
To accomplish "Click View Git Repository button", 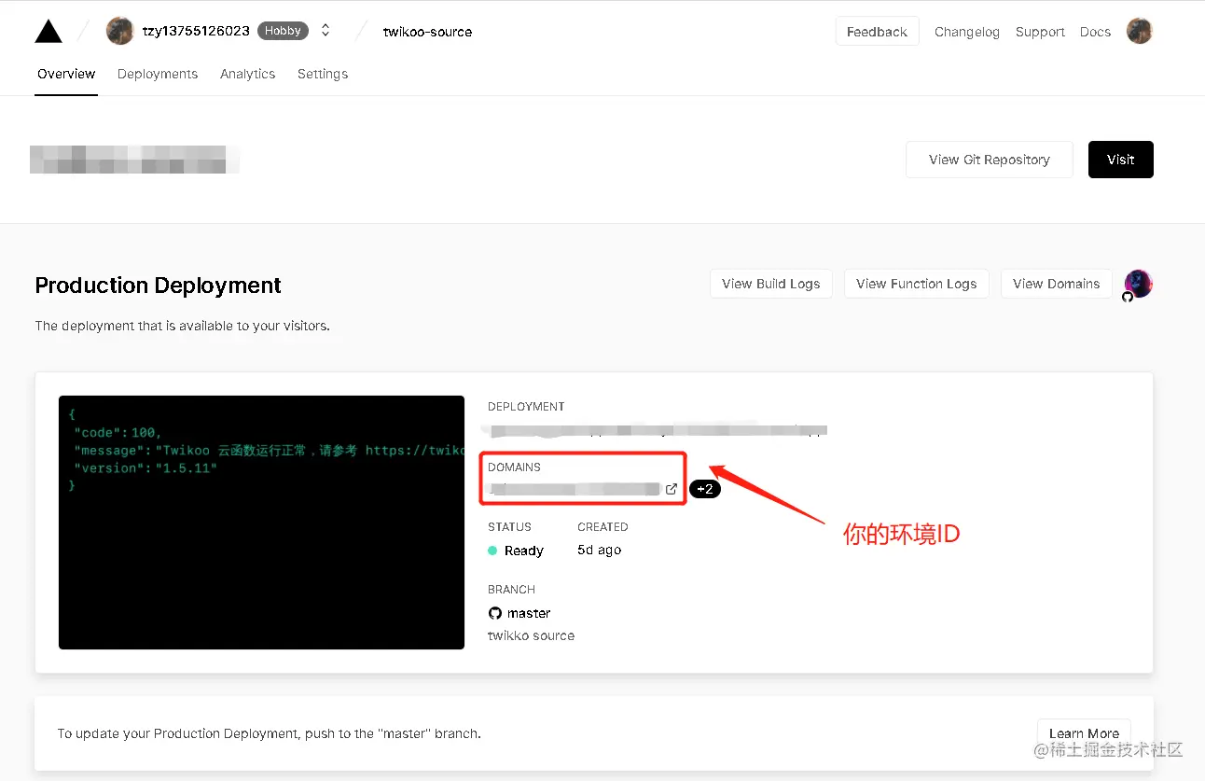I will 990,160.
